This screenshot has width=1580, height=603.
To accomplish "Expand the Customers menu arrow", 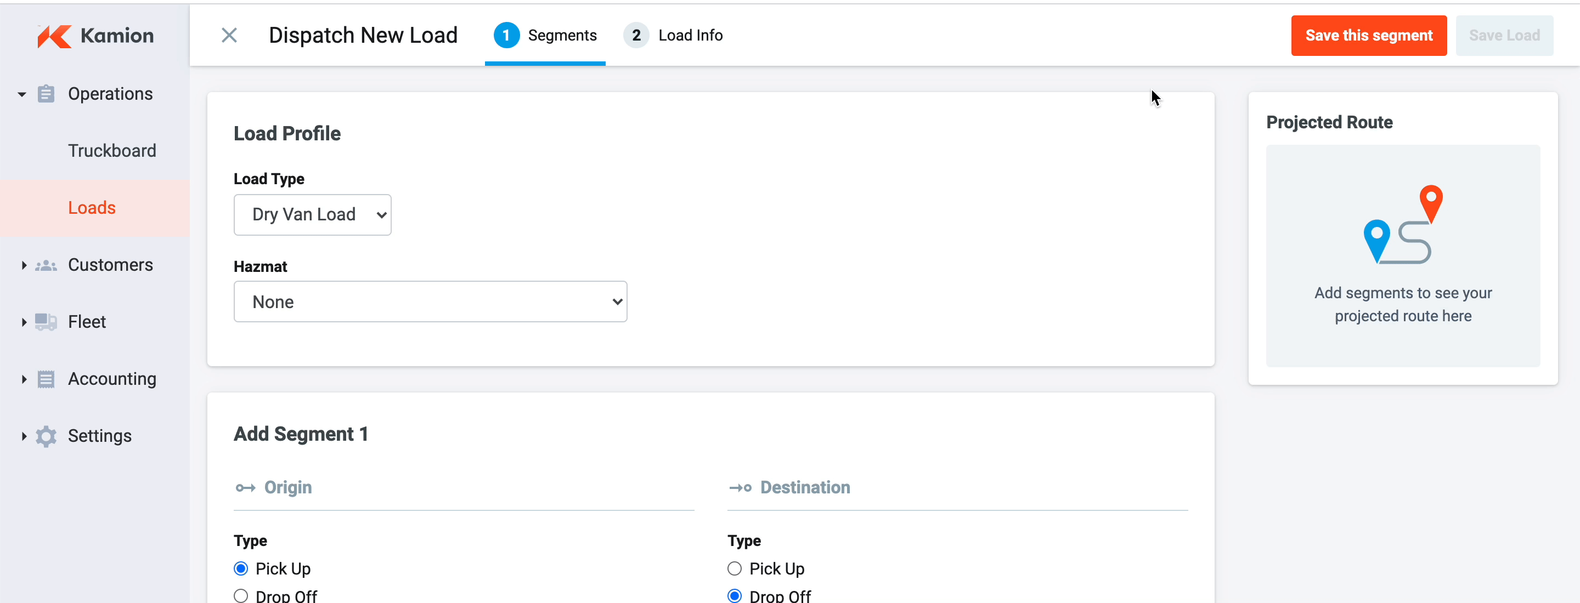I will (x=23, y=265).
